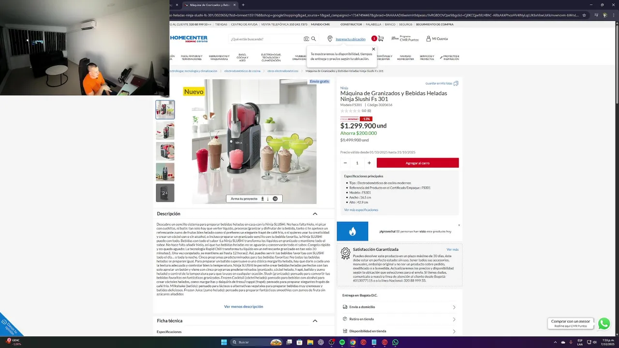Click the Mi Cuenta user icon
The height and width of the screenshot is (348, 619).
(x=428, y=39)
